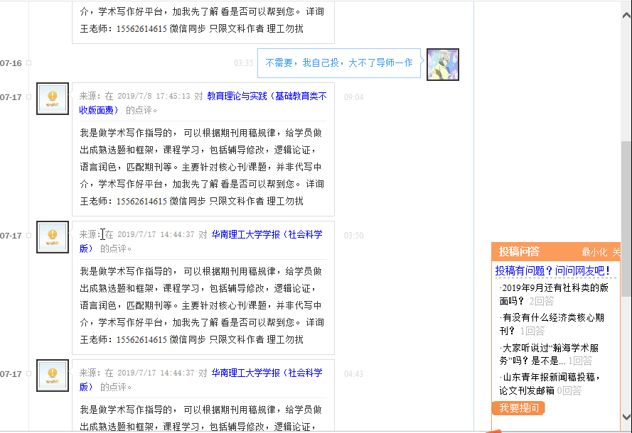Click the system notice avatar beside the 09:04 message
This screenshot has height=433, width=632.
53,98
